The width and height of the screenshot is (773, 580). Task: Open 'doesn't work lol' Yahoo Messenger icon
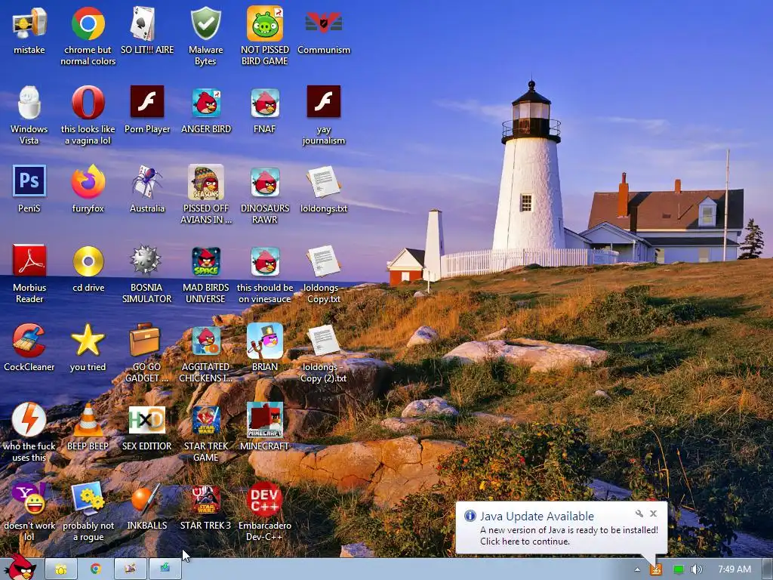(x=29, y=498)
